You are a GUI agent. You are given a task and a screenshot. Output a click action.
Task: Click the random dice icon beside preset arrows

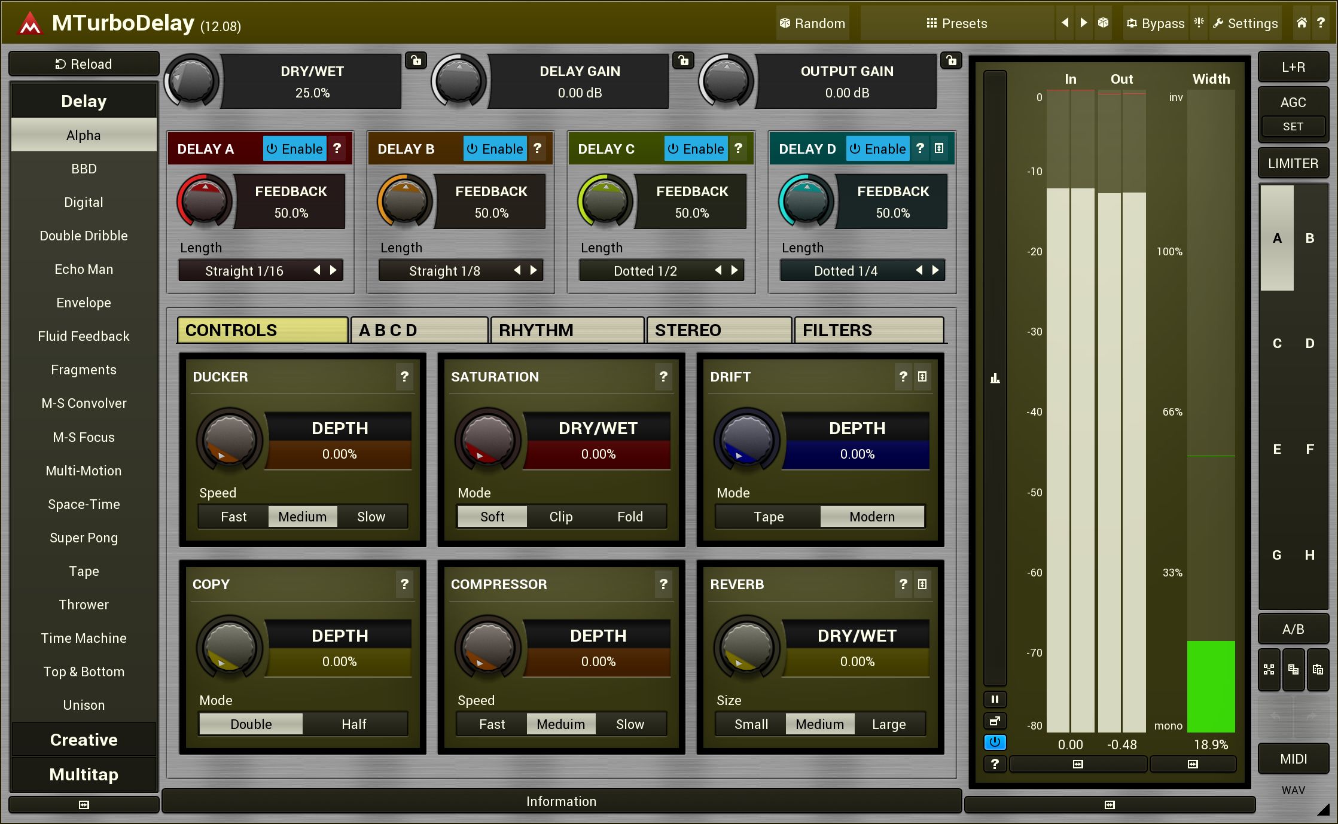[x=1103, y=23]
